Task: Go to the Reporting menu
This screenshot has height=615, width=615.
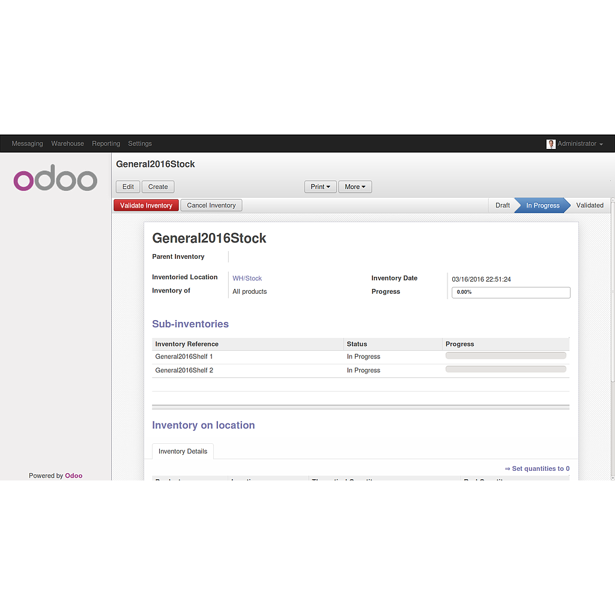Action: (106, 144)
